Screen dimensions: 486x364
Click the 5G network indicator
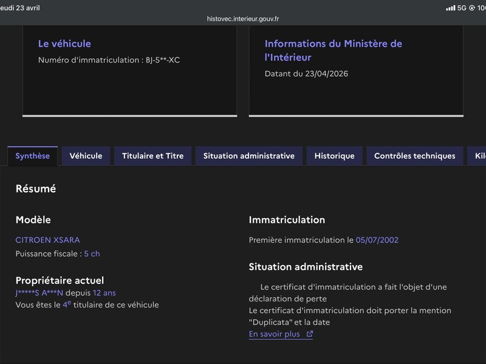[462, 8]
